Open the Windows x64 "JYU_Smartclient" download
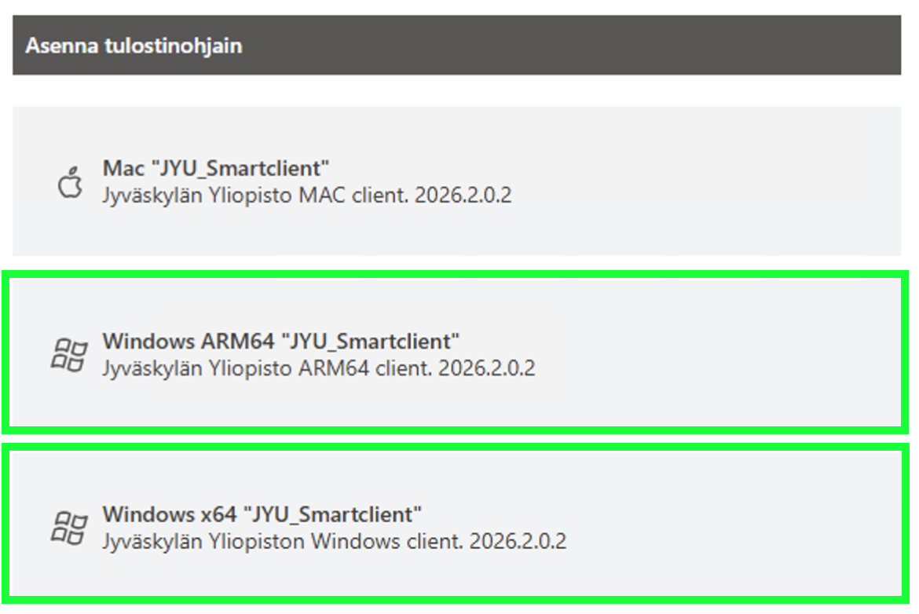This screenshot has height=614, width=919. coord(456,524)
